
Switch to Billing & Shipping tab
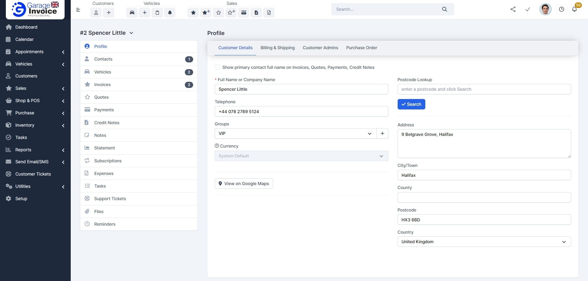click(x=277, y=48)
